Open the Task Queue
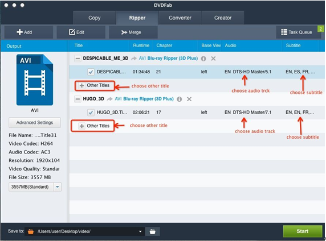 coord(297,32)
